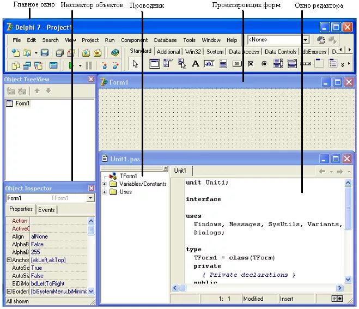
Task: Click the Step Over debug icon
Action: [x=115, y=66]
